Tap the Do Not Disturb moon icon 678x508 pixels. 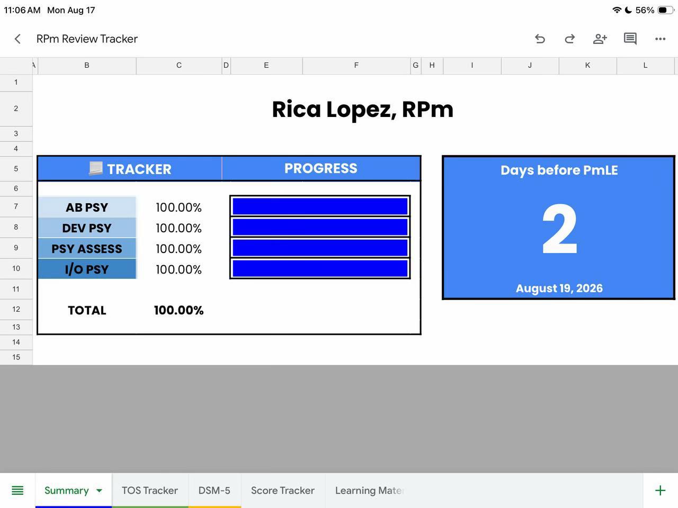628,10
